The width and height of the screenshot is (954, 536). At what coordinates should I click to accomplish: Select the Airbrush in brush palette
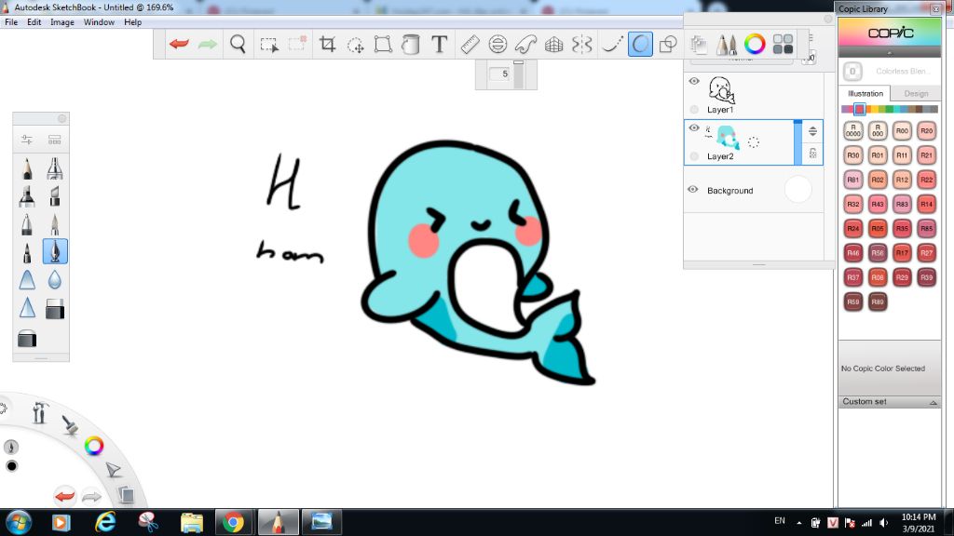tap(55, 168)
